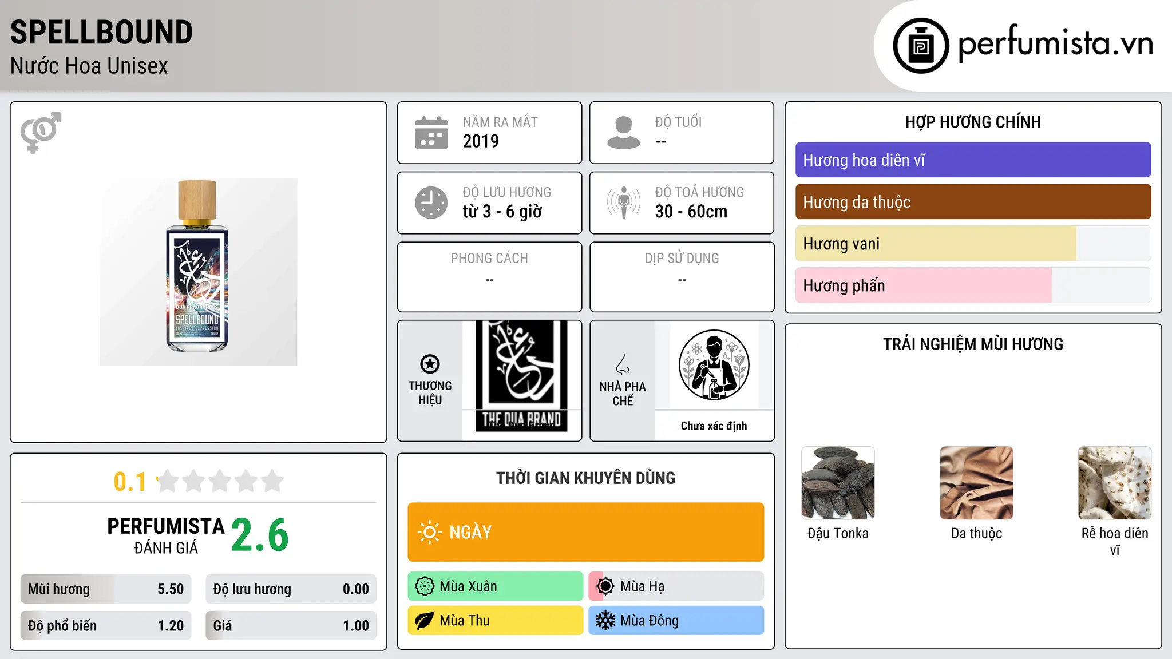Click the Hương vani accord bar

pyautogui.click(x=973, y=244)
